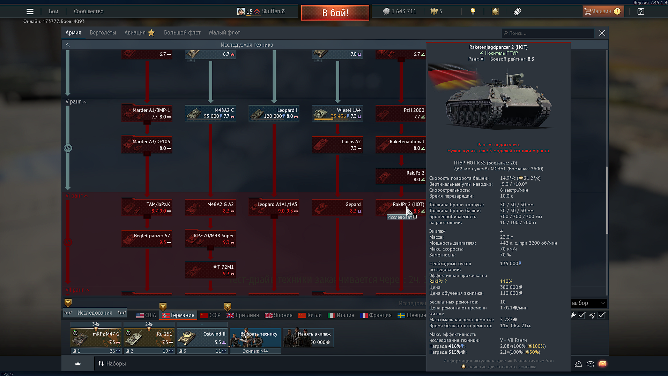Open the Сообщество menu
Image resolution: width=668 pixels, height=376 pixels.
point(89,11)
